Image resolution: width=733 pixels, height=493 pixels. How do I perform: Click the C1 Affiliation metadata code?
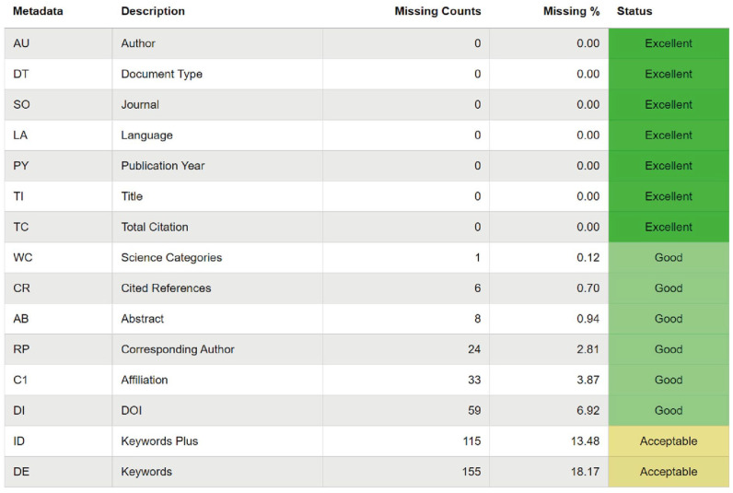click(20, 380)
